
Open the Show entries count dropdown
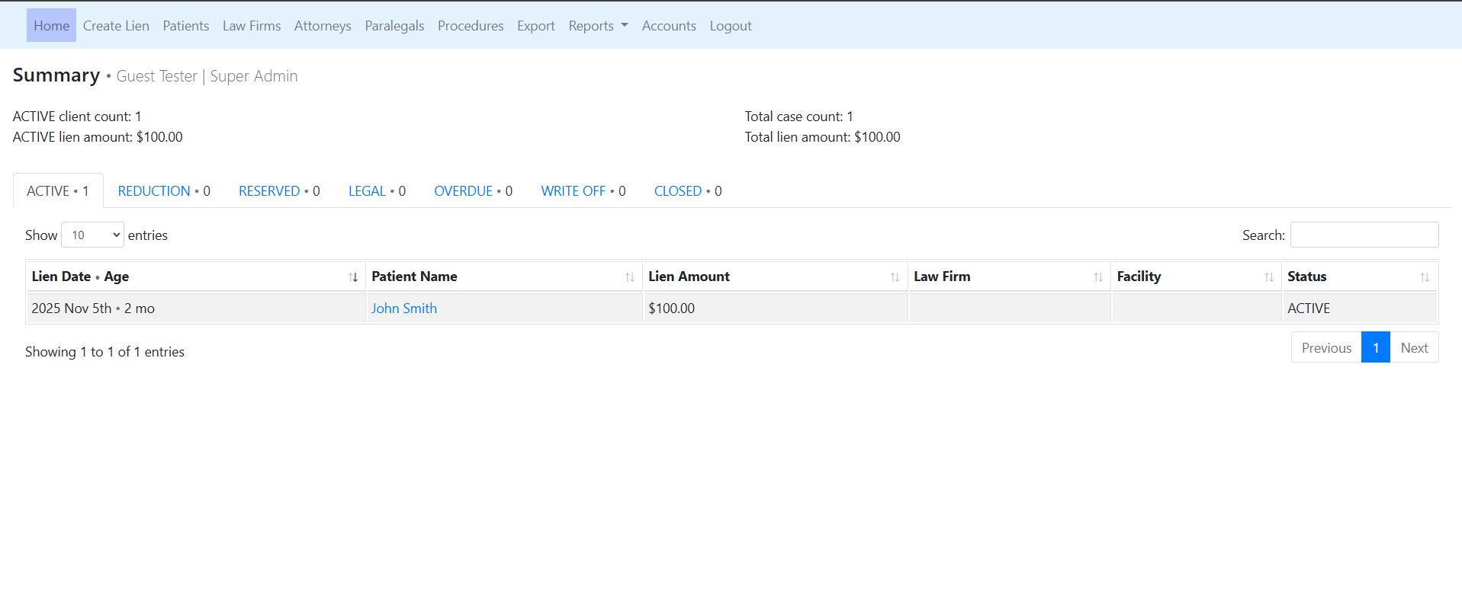pyautogui.click(x=92, y=235)
